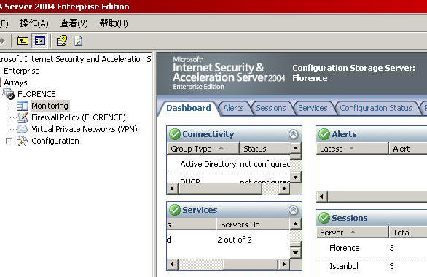The image size is (427, 277).
Task: Click the '2 out of 2' services value
Action: coord(235,240)
